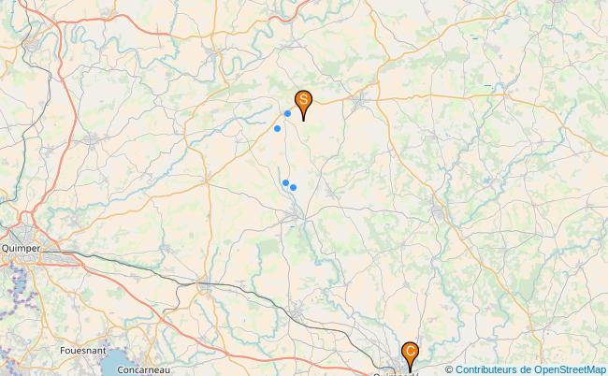This screenshot has height=376, width=608.
Task: Click the Quimper city label
Action: pos(21,248)
